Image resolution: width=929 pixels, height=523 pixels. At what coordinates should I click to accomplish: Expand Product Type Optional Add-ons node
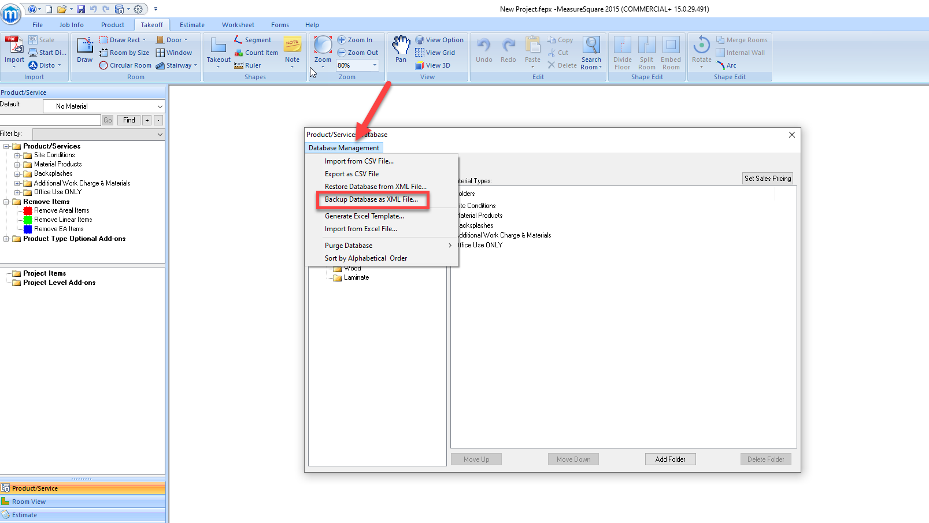coord(6,239)
